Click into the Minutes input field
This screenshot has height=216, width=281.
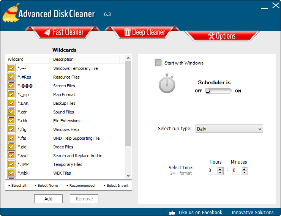pyautogui.click(x=237, y=171)
